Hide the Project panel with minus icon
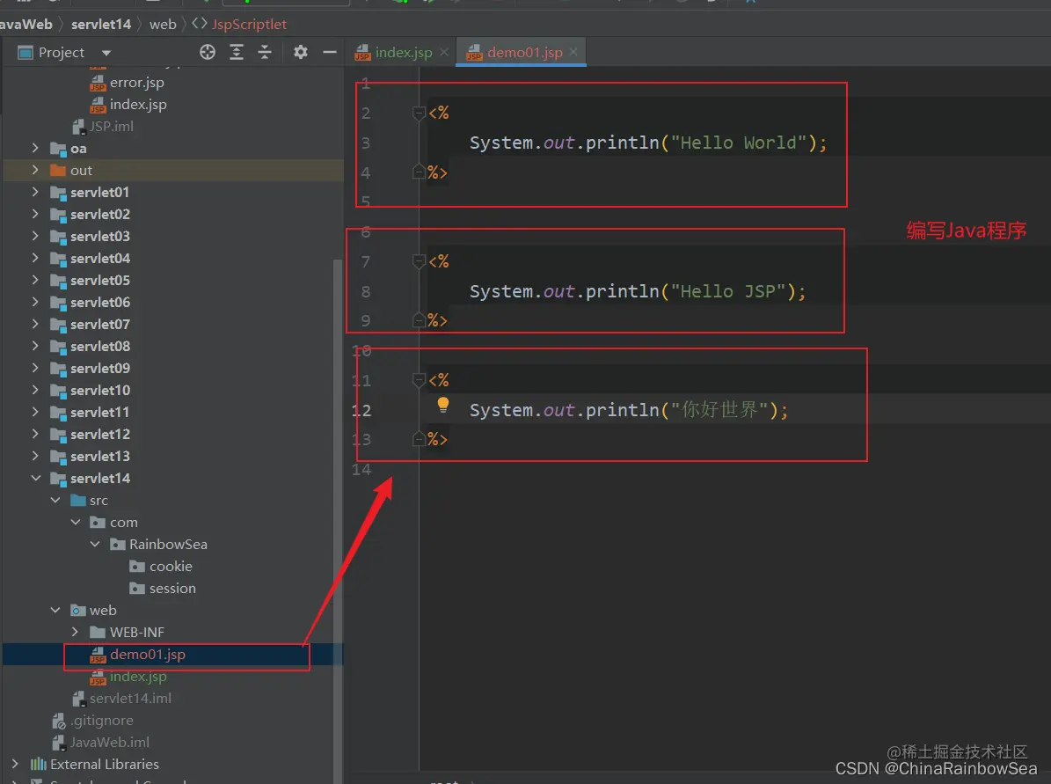Image resolution: width=1051 pixels, height=784 pixels. pos(329,52)
